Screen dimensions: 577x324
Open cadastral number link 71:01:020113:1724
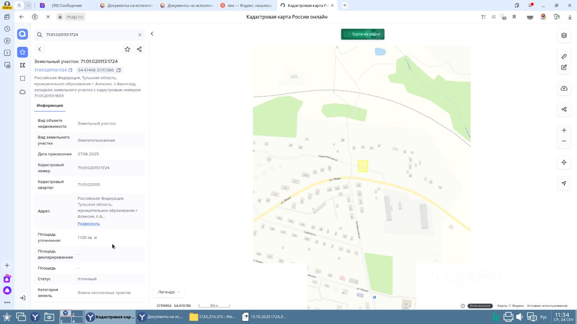50,70
